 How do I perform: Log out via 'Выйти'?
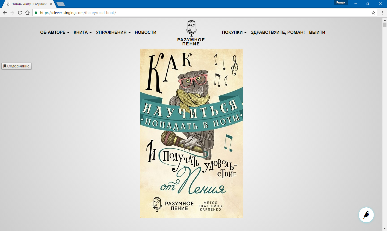(317, 32)
